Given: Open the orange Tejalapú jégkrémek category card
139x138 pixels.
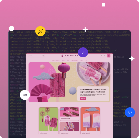Looking at the screenshot, I should 90,121.
